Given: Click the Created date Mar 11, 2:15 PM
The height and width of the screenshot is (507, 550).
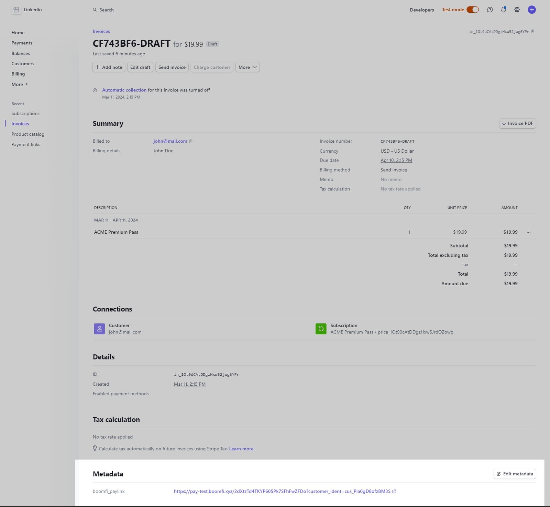Looking at the screenshot, I should [x=190, y=384].
